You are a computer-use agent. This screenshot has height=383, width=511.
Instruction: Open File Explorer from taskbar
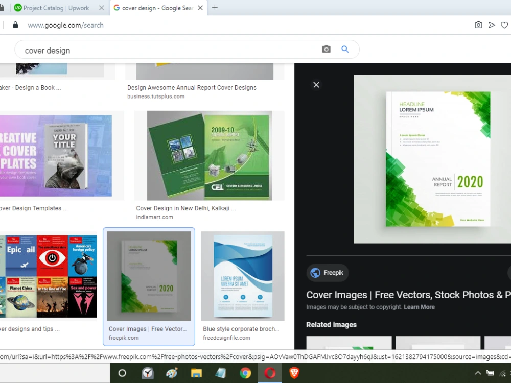click(196, 373)
